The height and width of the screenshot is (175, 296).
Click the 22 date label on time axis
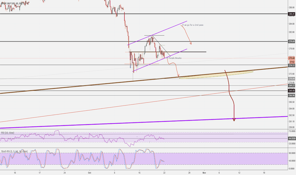coord(164,173)
